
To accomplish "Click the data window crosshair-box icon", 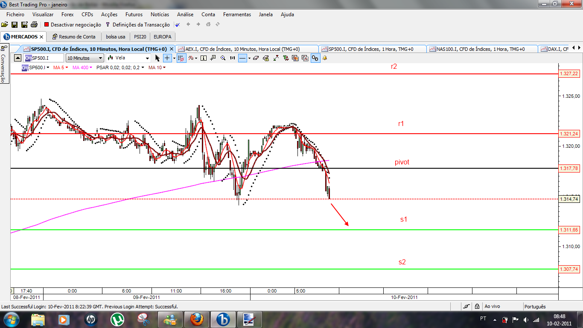I will [213, 58].
